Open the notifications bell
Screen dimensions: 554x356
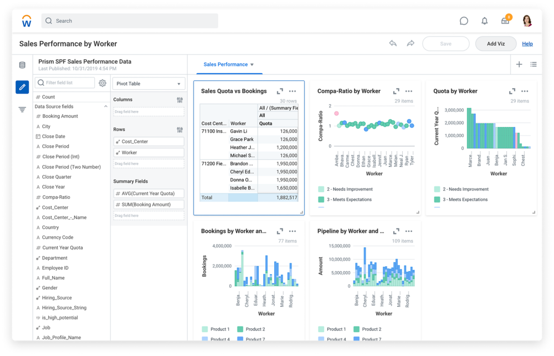(484, 21)
